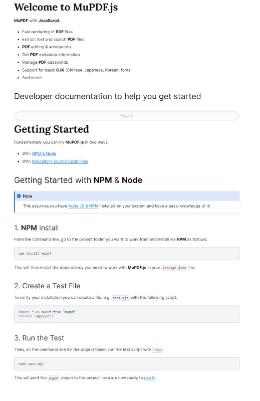Click 'Developer documentation to help you get started'
This screenshot has height=401, width=260.
(108, 96)
